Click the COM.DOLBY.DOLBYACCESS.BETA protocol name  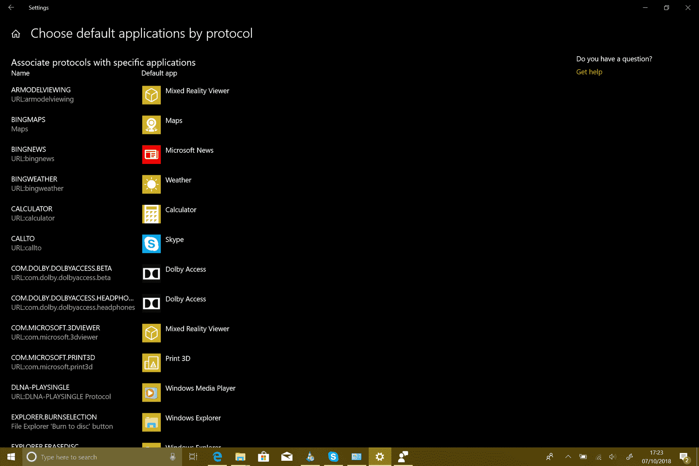(x=62, y=268)
